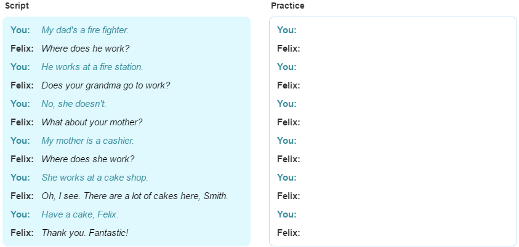Click the line "He works at a fire station."

coord(92,67)
